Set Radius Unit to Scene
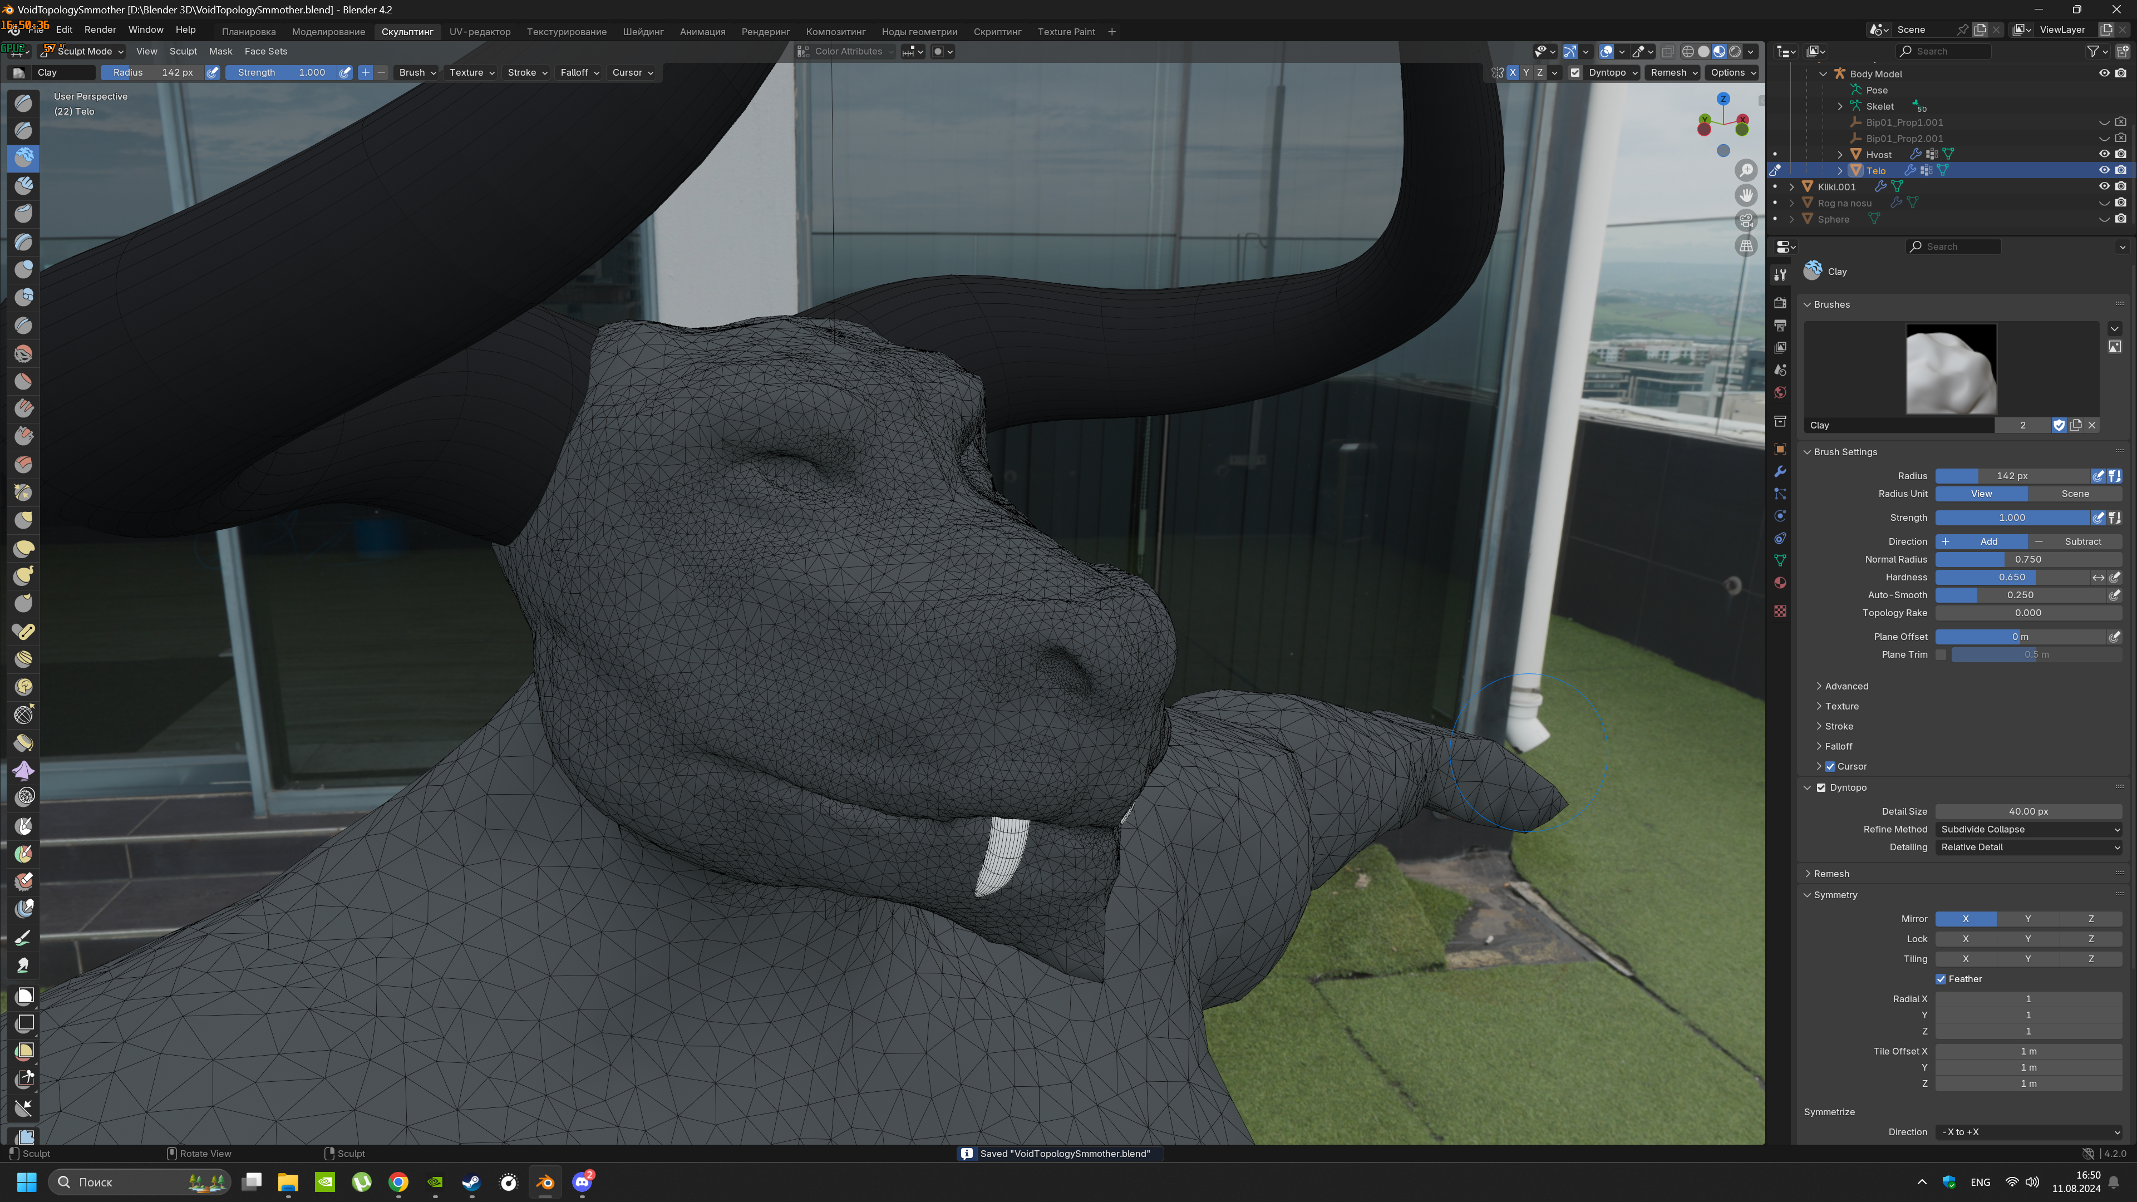 click(2075, 494)
